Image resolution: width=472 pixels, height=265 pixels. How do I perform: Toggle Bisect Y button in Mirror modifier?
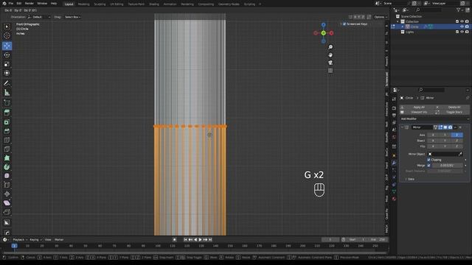[x=445, y=141]
